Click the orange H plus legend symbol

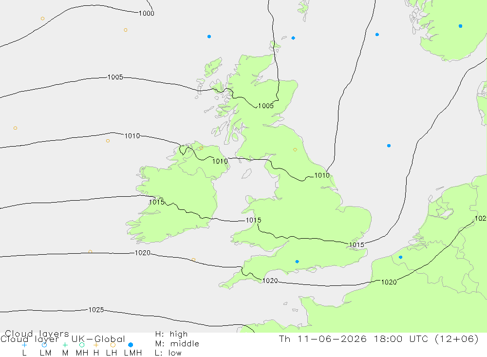pyautogui.click(x=96, y=345)
